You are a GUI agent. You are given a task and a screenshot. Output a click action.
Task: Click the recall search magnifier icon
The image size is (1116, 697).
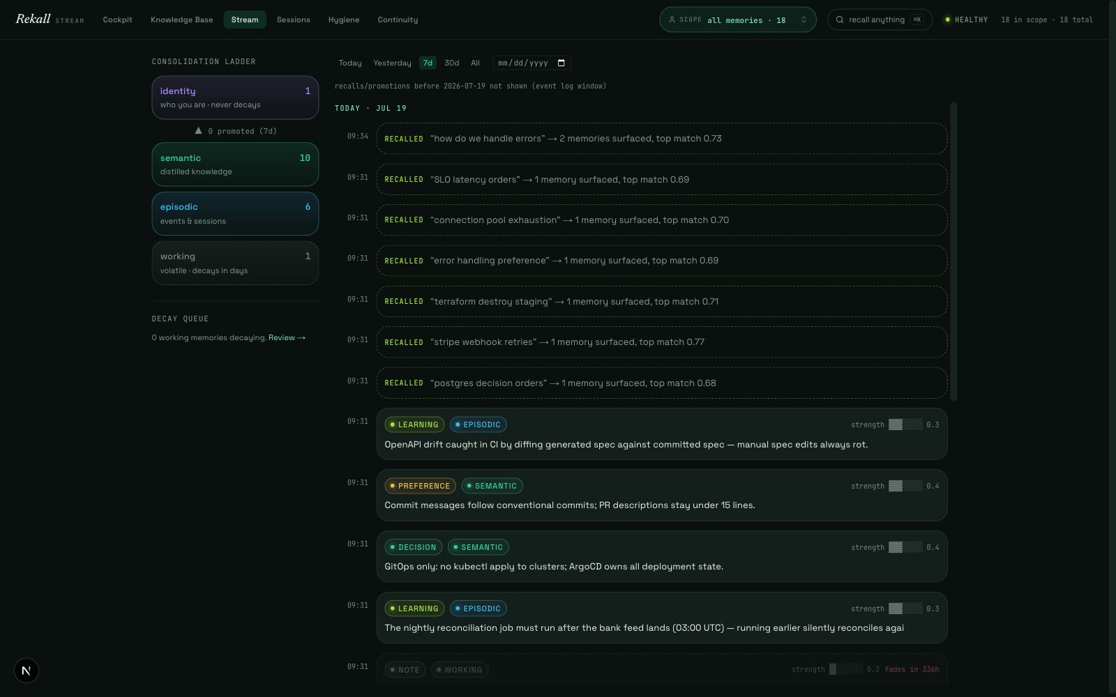pos(840,20)
